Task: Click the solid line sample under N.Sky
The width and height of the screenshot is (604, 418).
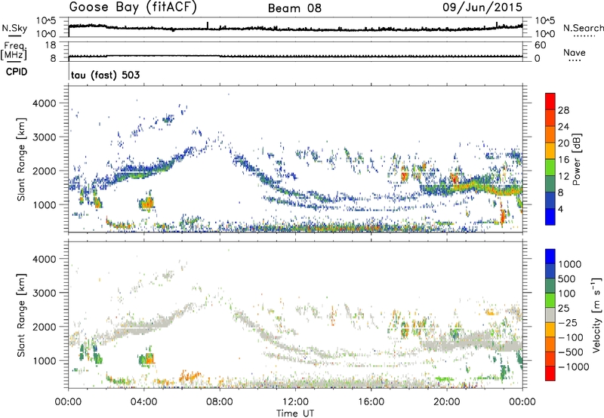Action: (14, 35)
